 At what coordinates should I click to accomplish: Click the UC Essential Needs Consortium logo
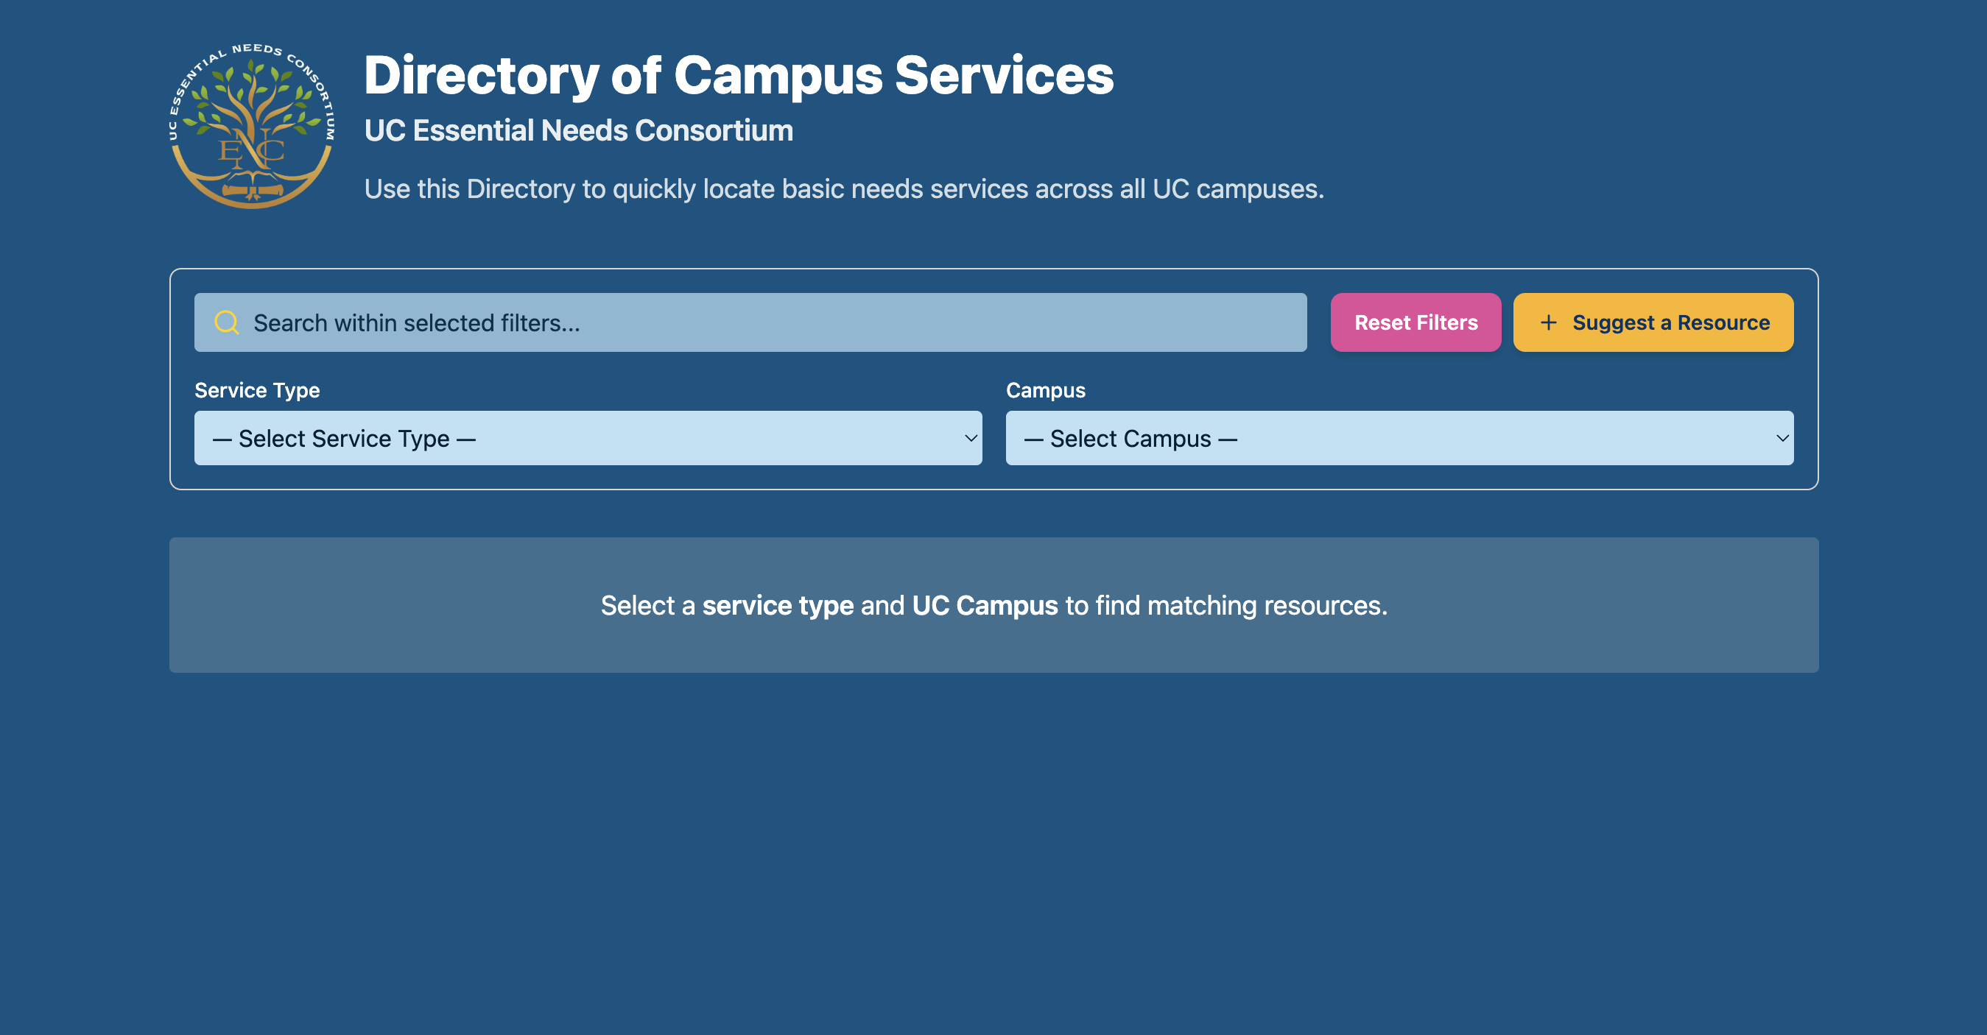coord(252,126)
